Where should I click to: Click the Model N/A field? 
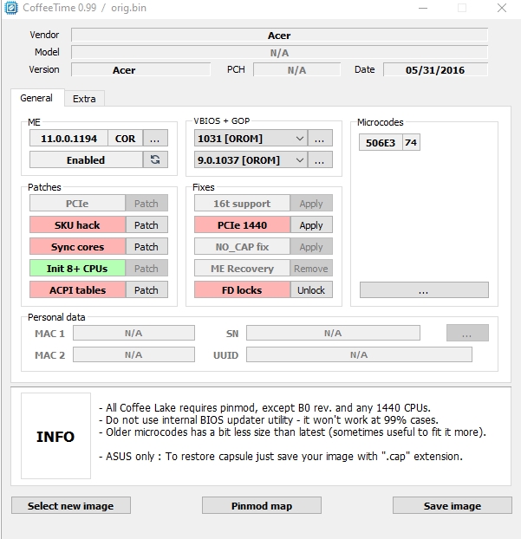[279, 53]
